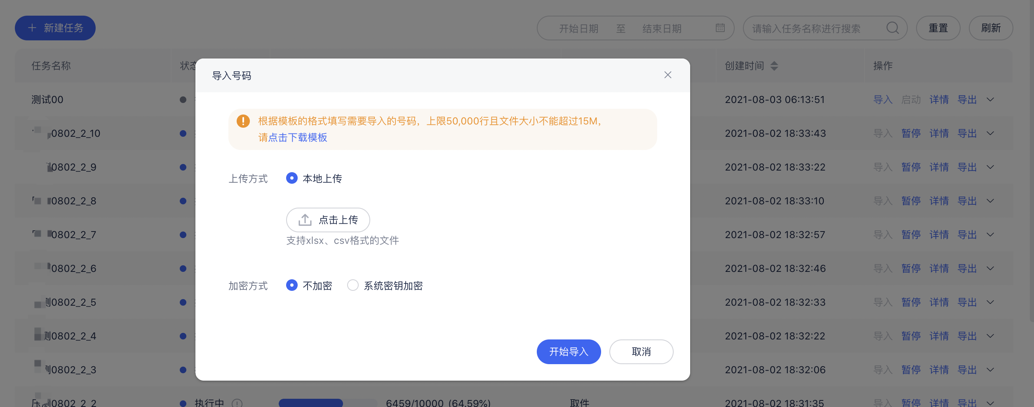
Task: Click 导出 for task 测试00
Action: [x=967, y=100]
